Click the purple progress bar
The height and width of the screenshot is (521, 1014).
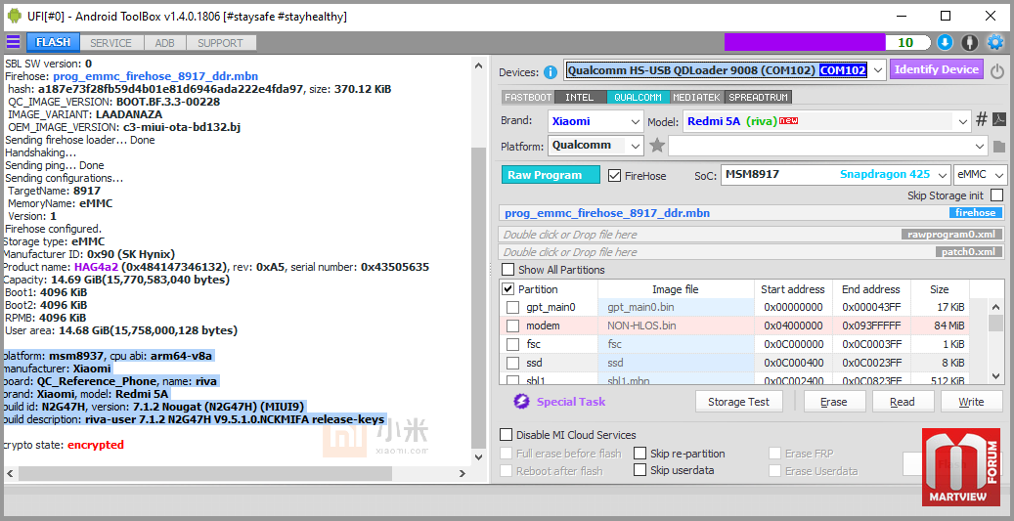point(804,42)
